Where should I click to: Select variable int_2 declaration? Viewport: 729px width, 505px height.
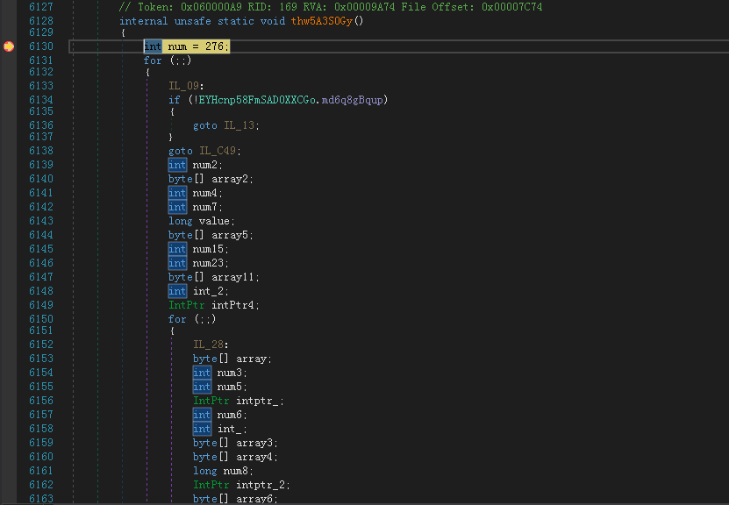click(208, 291)
